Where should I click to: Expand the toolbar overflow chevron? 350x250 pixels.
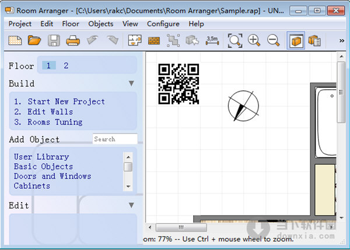click(342, 40)
